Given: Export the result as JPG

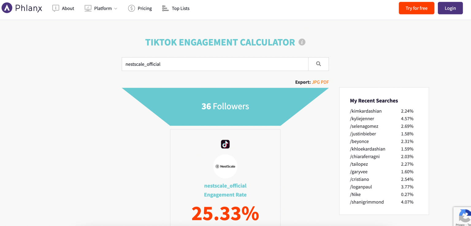Looking at the screenshot, I should 316,82.
